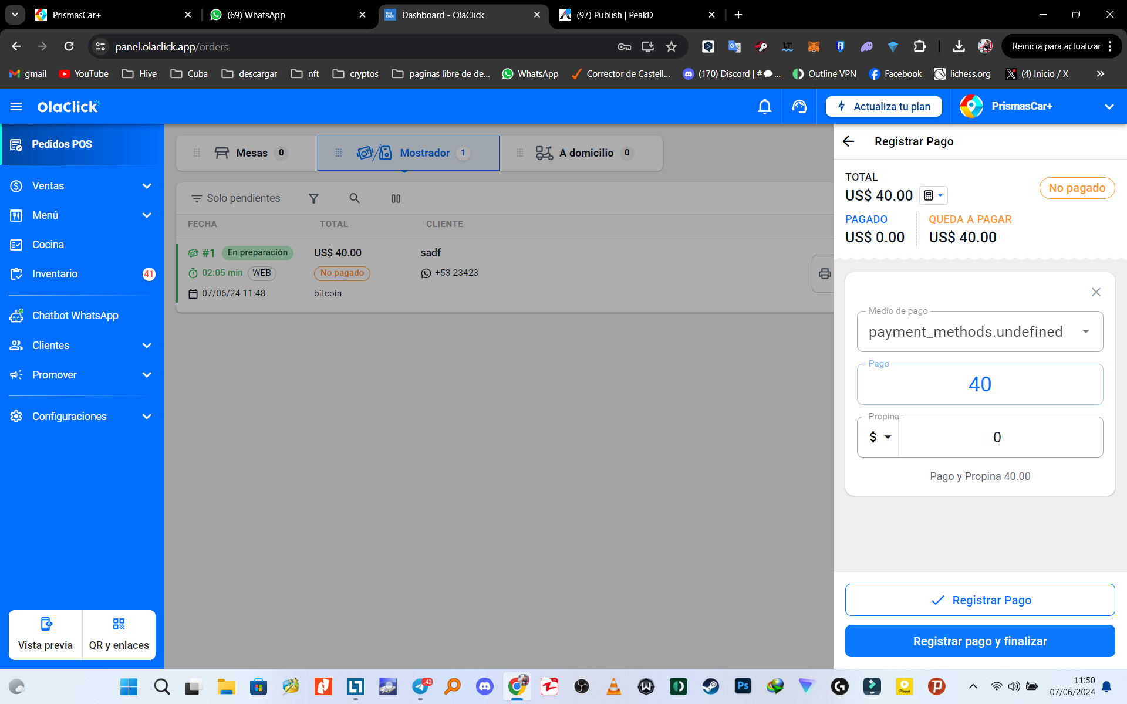This screenshot has width=1127, height=704.
Task: Click the print icon on order row
Action: [x=825, y=273]
